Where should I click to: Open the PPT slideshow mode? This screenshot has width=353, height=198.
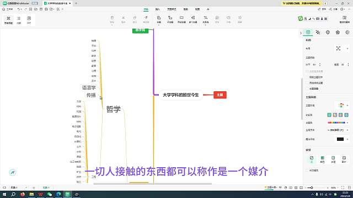click(x=29, y=20)
